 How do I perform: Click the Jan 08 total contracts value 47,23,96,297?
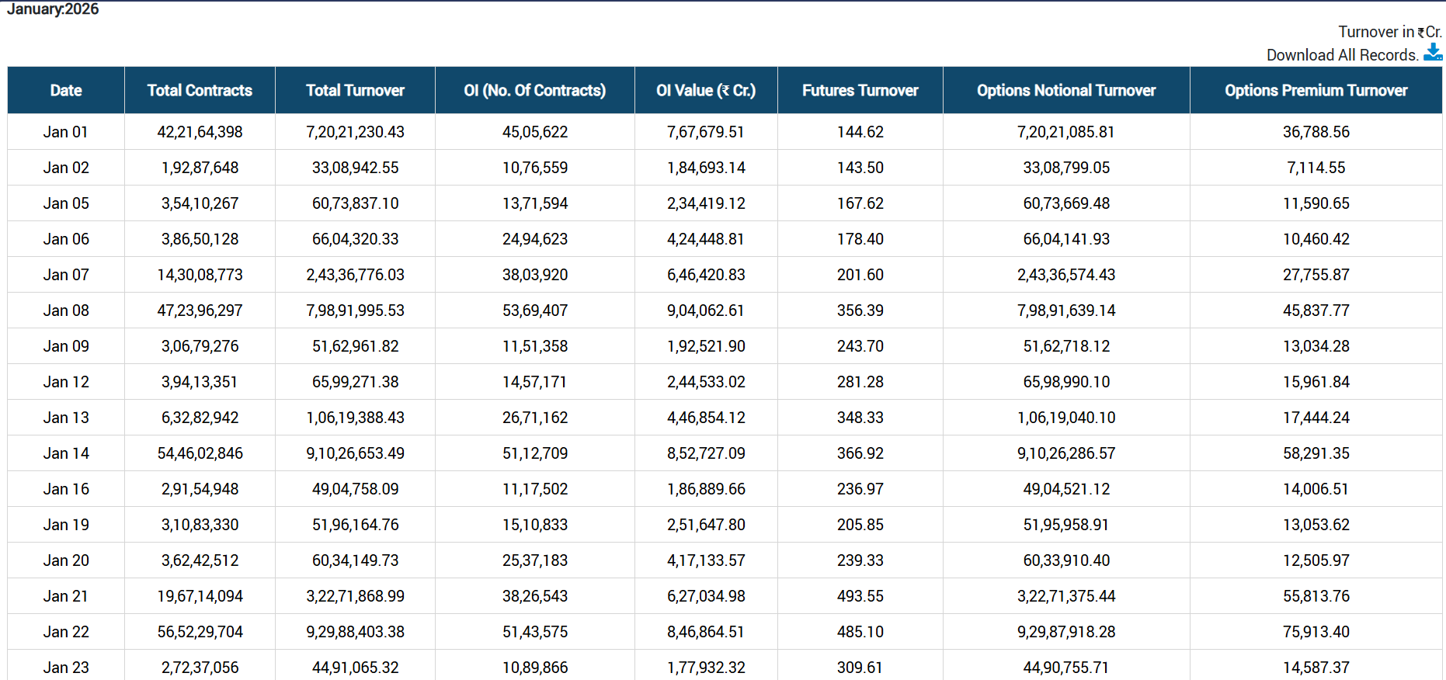coord(200,311)
